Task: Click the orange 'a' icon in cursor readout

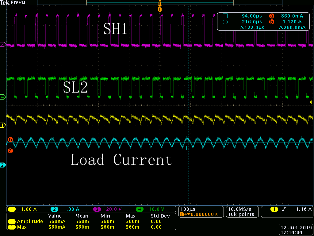Action: [272, 16]
